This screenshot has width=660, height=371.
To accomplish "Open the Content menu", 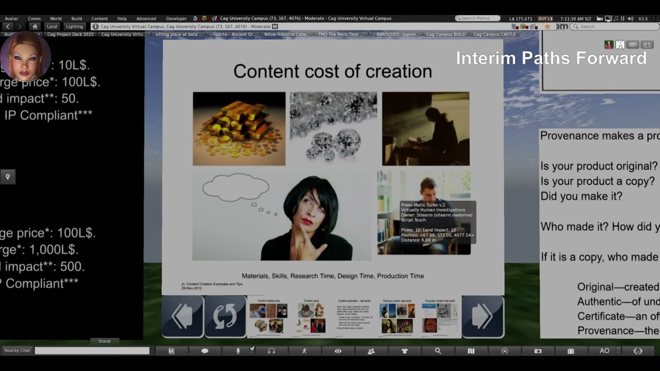I will coord(100,19).
